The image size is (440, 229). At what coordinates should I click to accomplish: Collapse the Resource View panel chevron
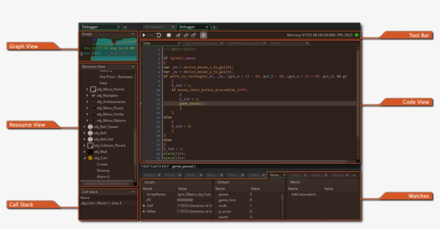(133, 67)
